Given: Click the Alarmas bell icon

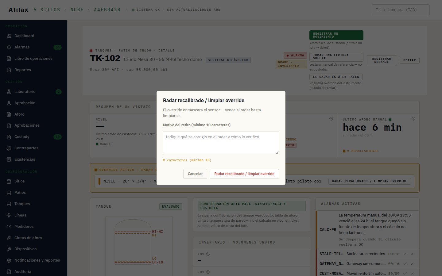Looking at the screenshot, I should coord(9,47).
